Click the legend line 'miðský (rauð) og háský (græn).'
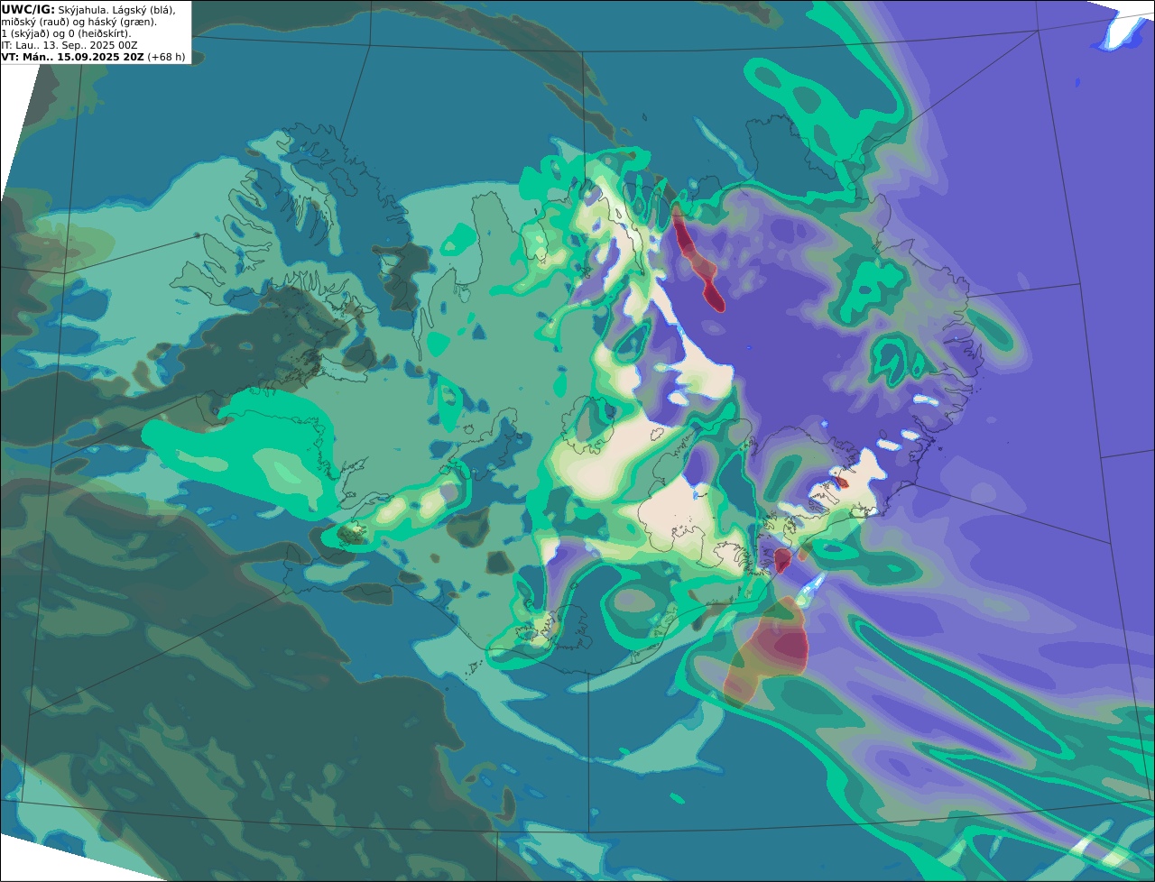Screen dimensions: 1155x882 point(79,22)
